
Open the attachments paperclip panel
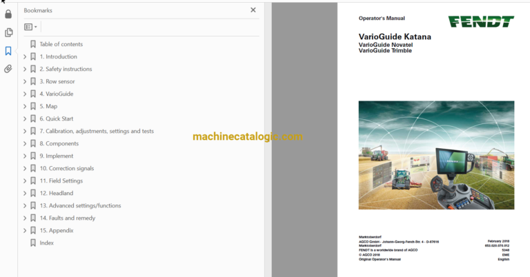8,69
